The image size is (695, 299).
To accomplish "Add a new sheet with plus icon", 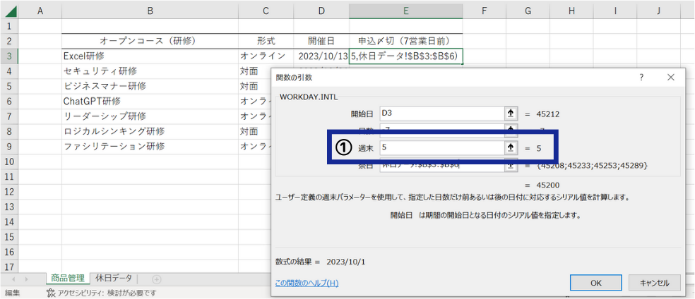I will click(x=156, y=279).
